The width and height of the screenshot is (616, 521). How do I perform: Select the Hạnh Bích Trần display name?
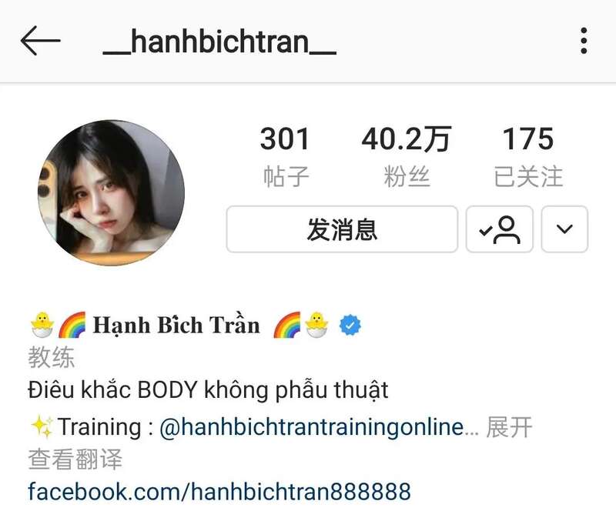pos(176,325)
